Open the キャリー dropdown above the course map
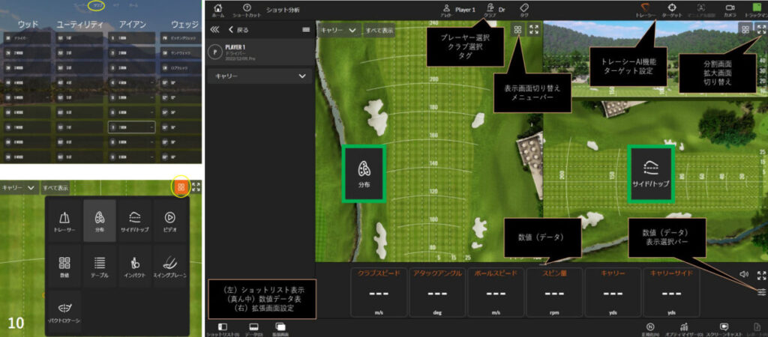 [337, 30]
